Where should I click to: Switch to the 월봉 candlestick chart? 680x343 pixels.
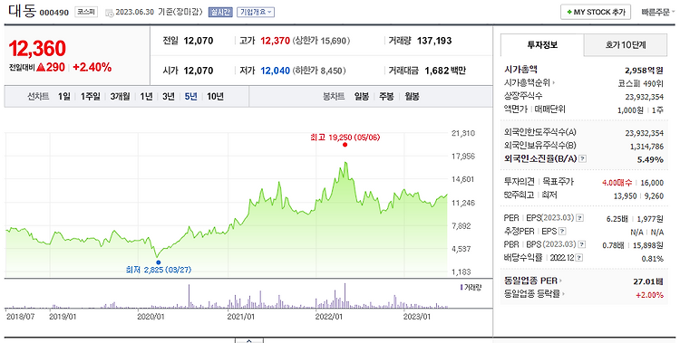(x=412, y=97)
